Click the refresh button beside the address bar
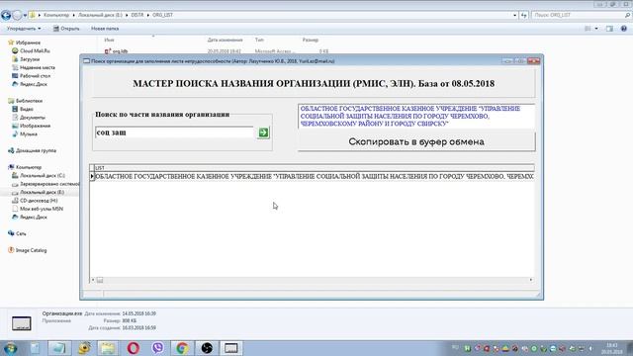 tap(524, 15)
